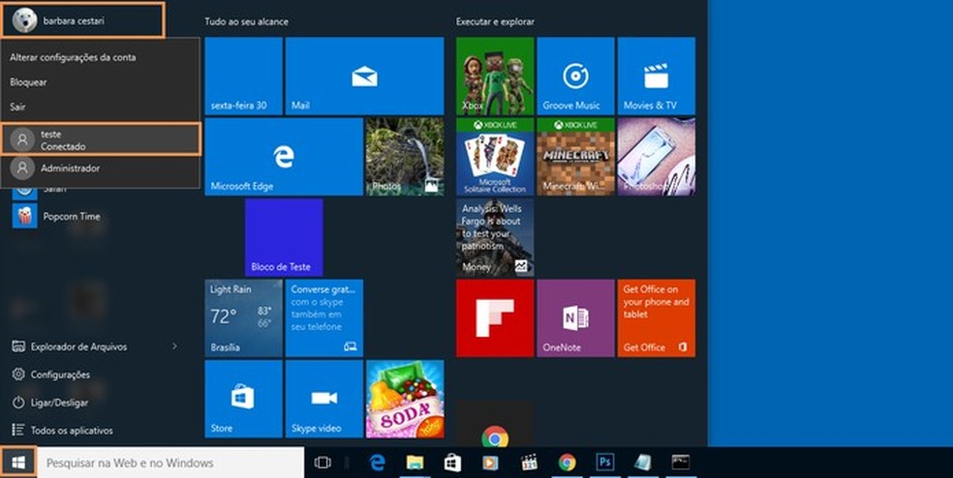This screenshot has height=478, width=953.
Task: Launch the Flipboard tile
Action: [x=495, y=318]
